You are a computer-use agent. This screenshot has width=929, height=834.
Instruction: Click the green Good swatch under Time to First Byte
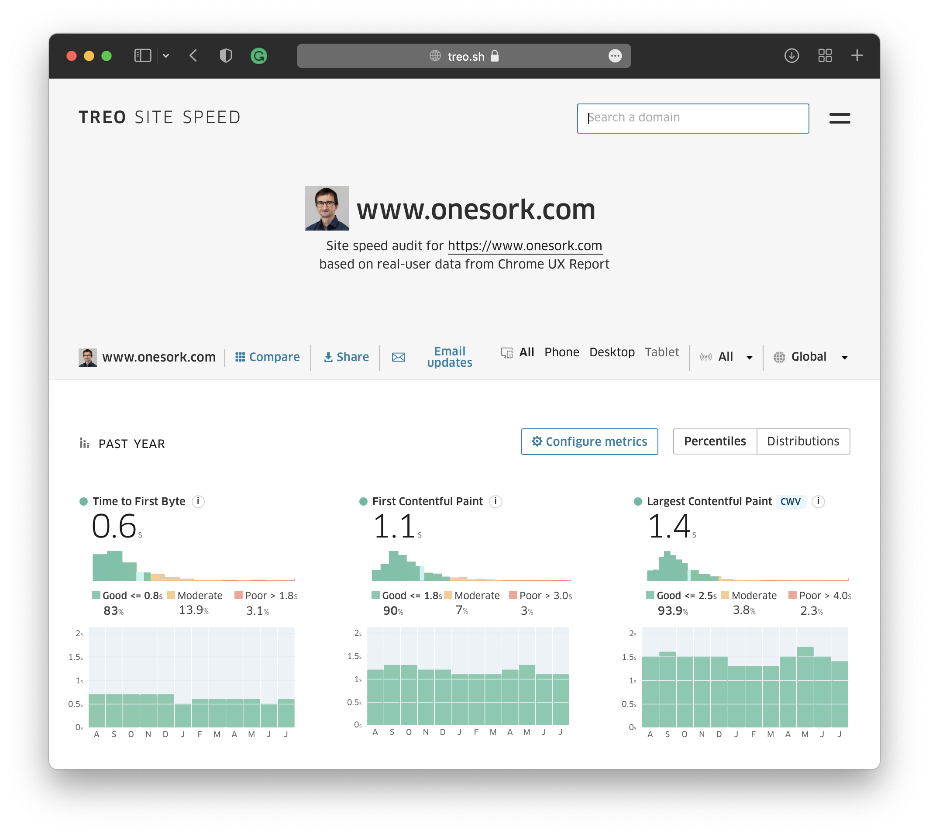click(x=96, y=595)
